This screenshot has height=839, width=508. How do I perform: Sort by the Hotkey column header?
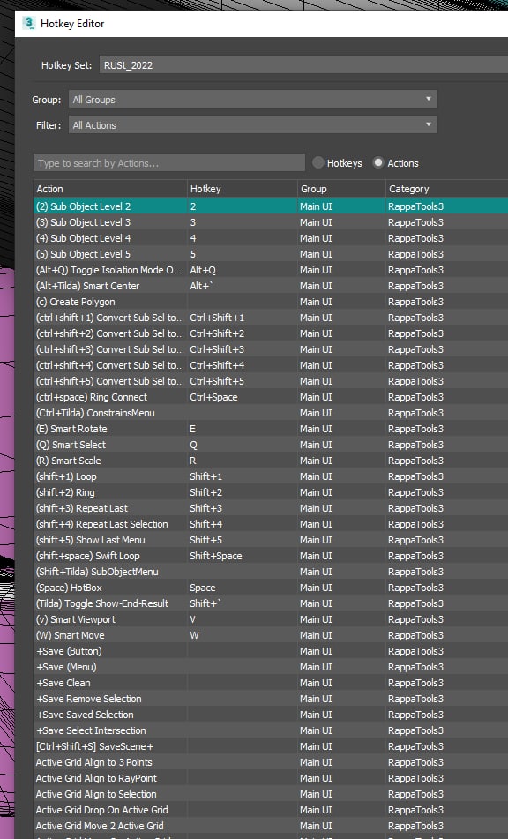click(x=243, y=189)
